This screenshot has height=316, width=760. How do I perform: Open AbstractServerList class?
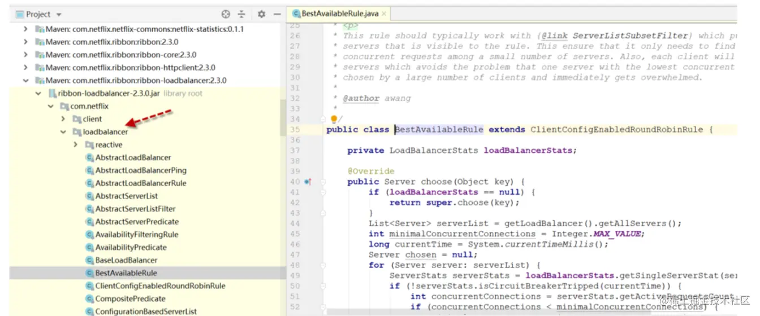coord(127,196)
